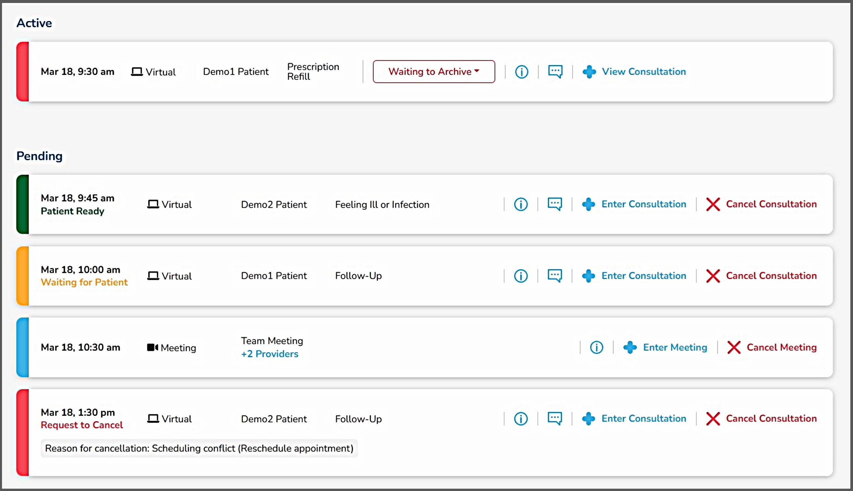Click View Consultation for Demo1 Patient

634,72
